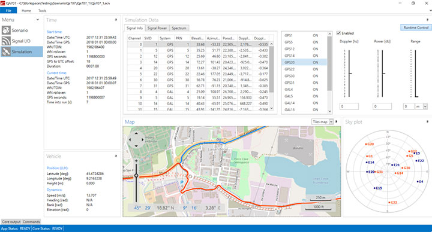Open the File menu
The height and width of the screenshot is (232, 432).
(x=8, y=10)
